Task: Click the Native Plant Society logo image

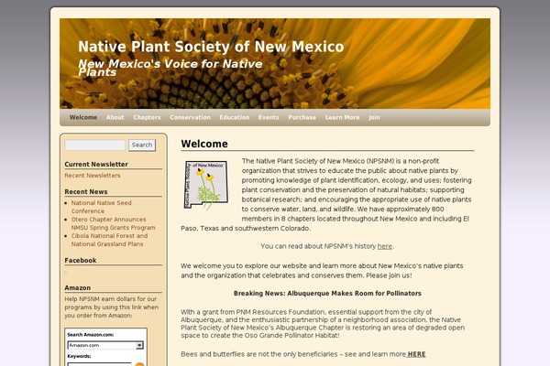Action: click(206, 185)
